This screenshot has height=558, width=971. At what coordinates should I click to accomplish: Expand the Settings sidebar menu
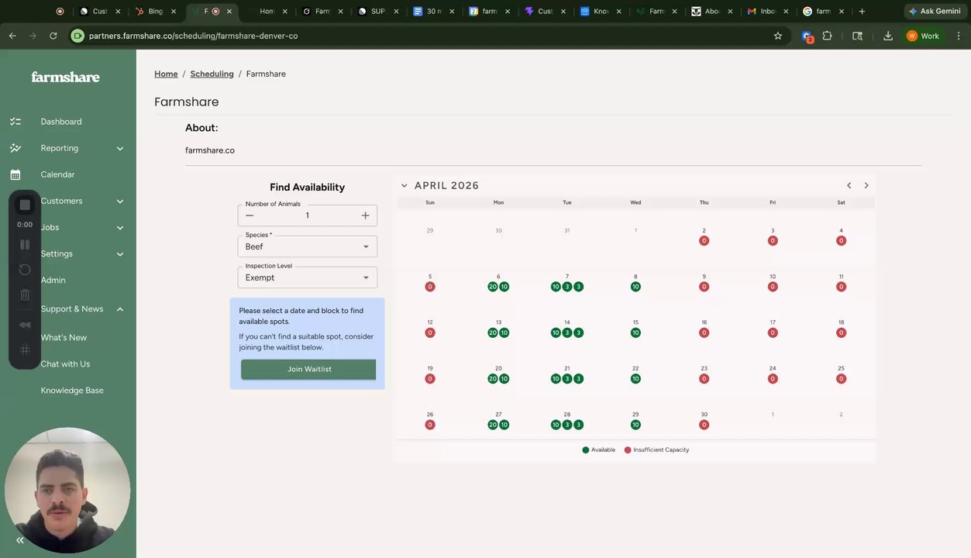point(120,253)
